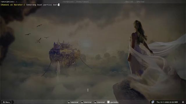Open the network monitor tray icon

tap(153, 102)
